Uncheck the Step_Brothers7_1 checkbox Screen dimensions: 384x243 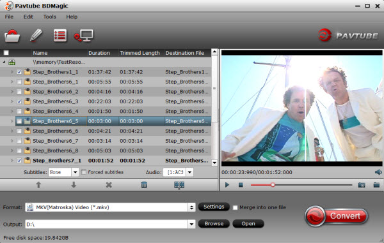(19, 161)
